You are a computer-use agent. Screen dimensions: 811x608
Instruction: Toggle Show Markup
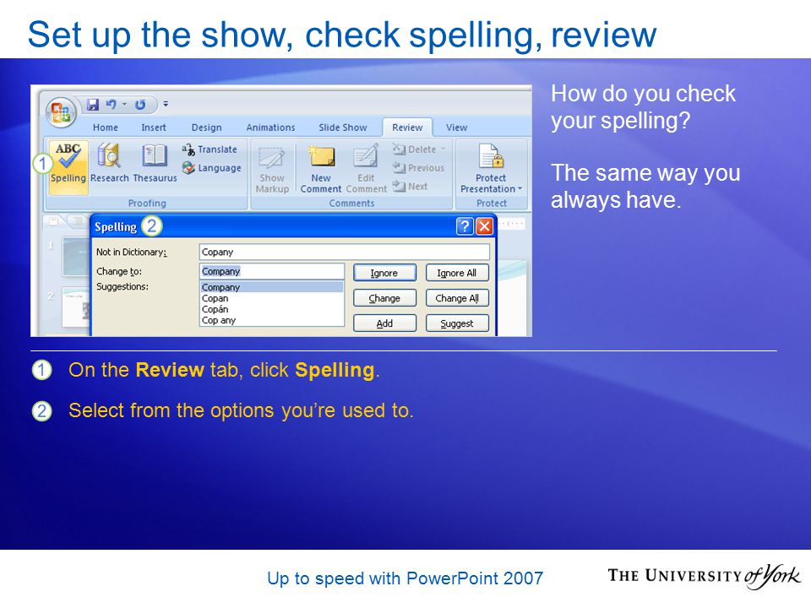[272, 170]
